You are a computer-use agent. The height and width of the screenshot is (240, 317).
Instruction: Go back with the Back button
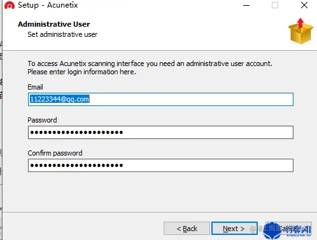187,229
